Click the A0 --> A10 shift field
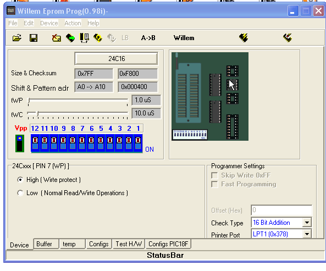This screenshot has height=271, width=326. point(94,87)
